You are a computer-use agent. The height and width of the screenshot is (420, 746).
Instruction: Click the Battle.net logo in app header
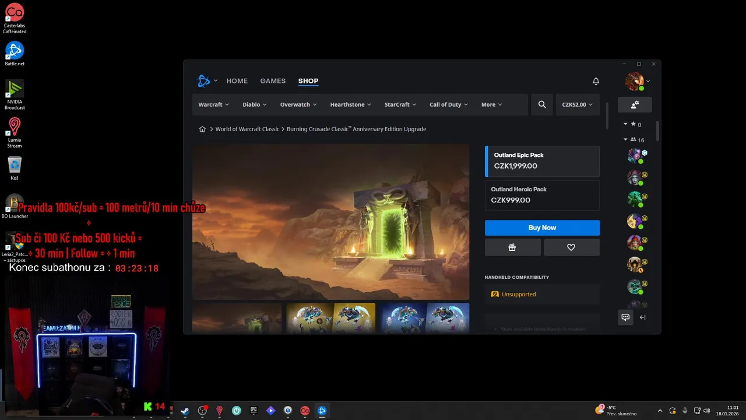203,81
